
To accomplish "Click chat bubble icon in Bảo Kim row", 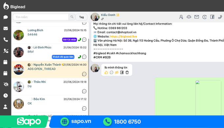I will click(x=84, y=109).
